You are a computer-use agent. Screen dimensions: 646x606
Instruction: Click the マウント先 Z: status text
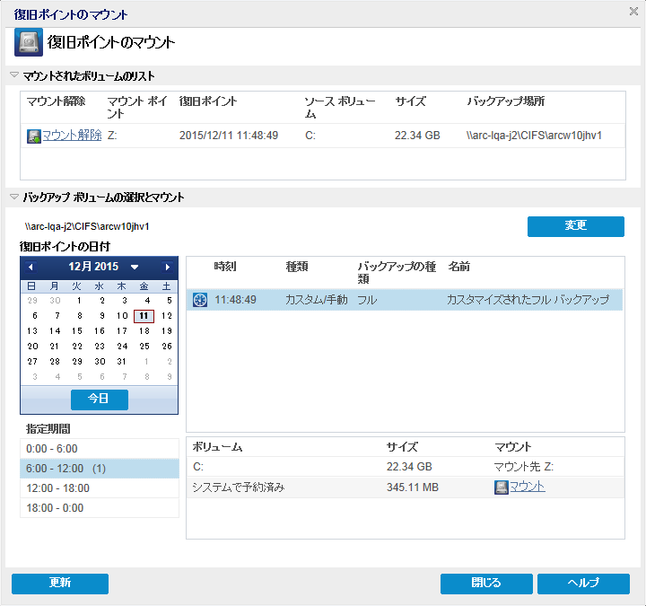[x=524, y=467]
